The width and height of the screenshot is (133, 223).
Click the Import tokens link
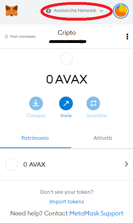click(x=67, y=202)
